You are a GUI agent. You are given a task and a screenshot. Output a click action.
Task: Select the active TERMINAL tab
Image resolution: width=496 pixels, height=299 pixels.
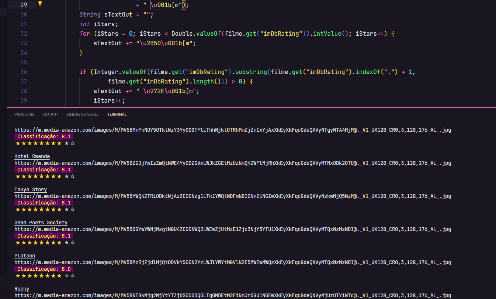click(117, 114)
